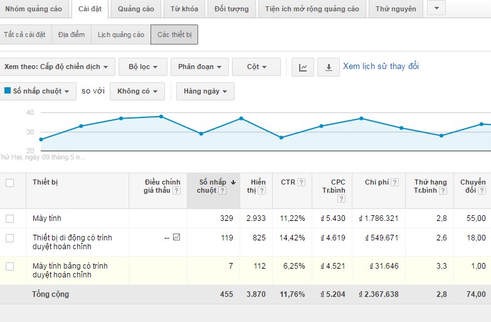The image size is (491, 322).
Task: Click the download report icon
Action: click(329, 67)
